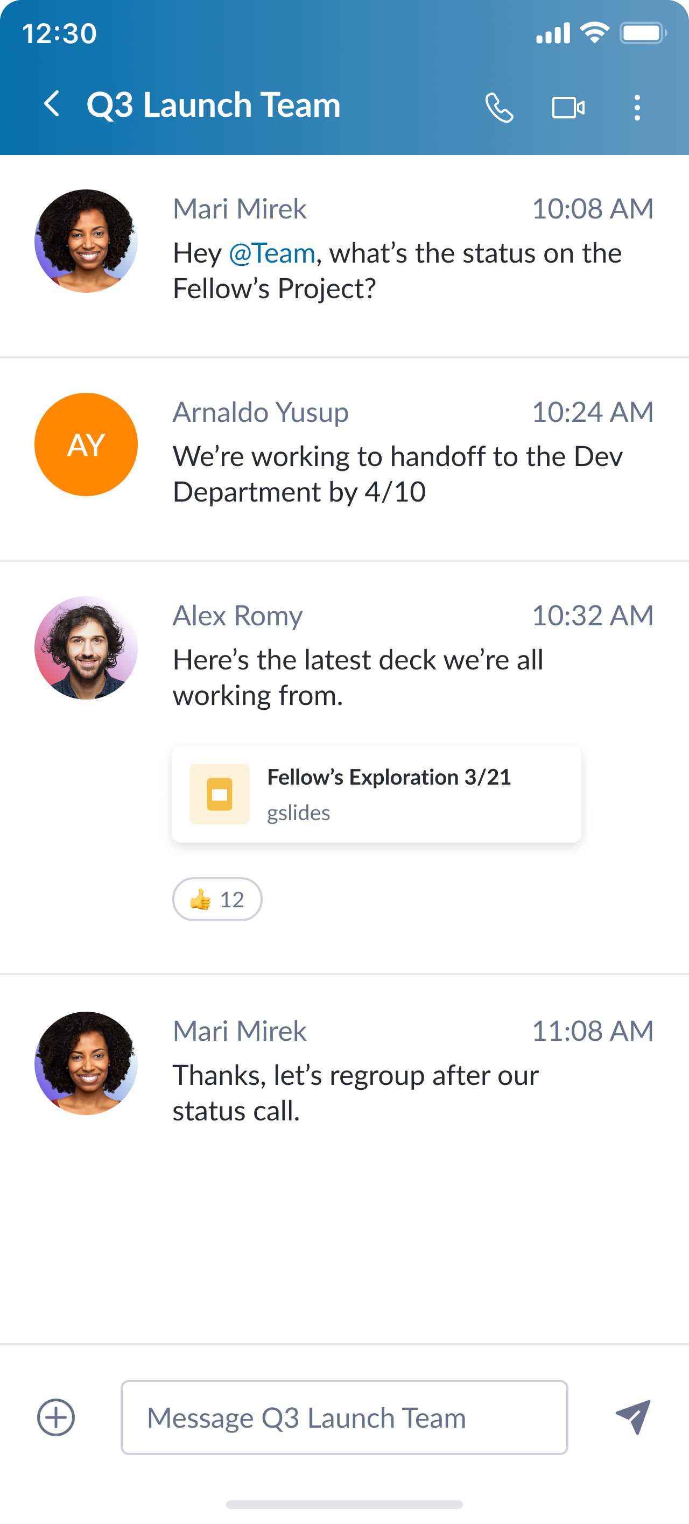Click the plus attachment icon
Image resolution: width=689 pixels, height=1524 pixels.
point(56,1417)
